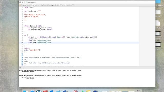Click 'print(book.name)' in console output
Image resolution: width=164 pixels, height=92 pixels.
28,72
